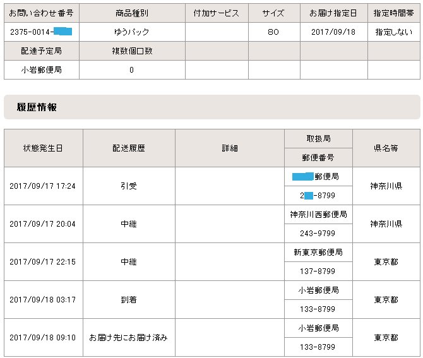423x358 pixels.
Task: Select 中継 status in the 22:15 row
Action: pos(129,261)
